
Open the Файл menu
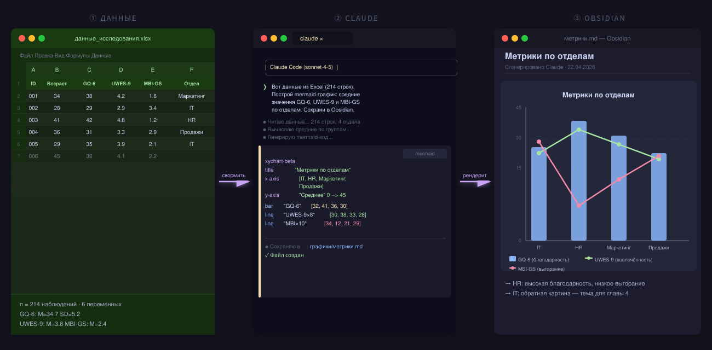coord(26,55)
